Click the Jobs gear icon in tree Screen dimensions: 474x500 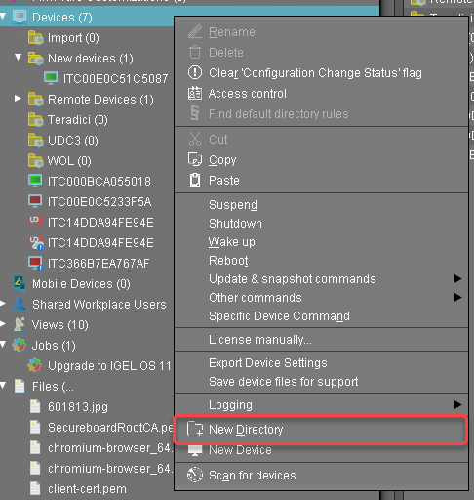[20, 345]
